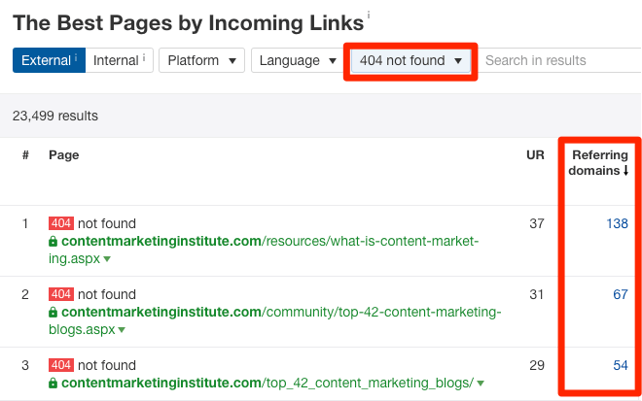Screen dimensions: 642x401
Task: Expand the top_42_content_marketing_blogs URL caret
Action: (x=481, y=383)
